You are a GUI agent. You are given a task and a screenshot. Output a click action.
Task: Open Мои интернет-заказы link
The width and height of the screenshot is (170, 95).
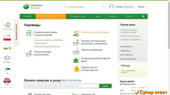tap(130, 36)
